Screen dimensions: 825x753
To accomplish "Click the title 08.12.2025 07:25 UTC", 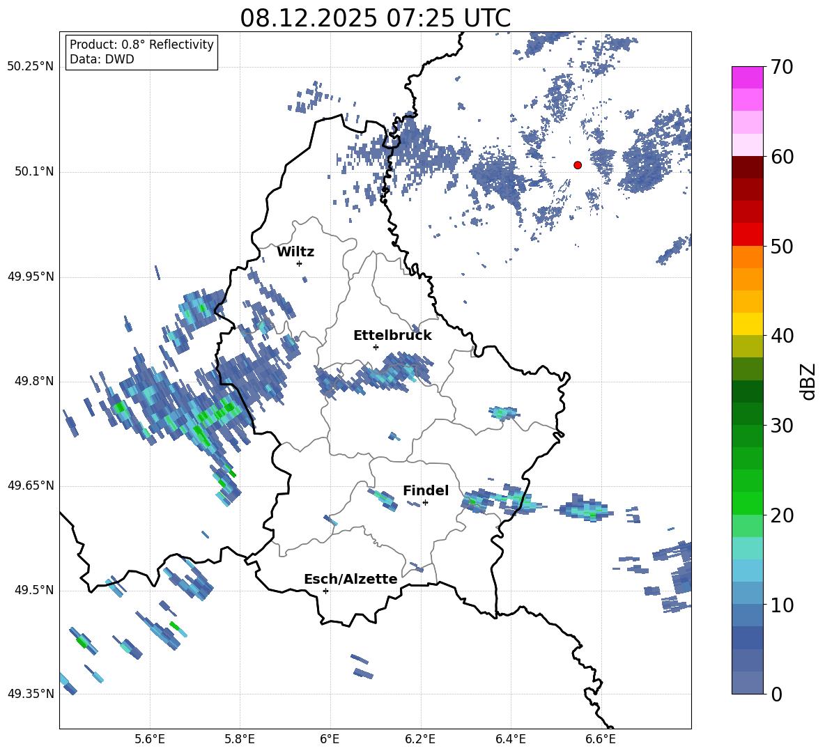I will (x=375, y=18).
